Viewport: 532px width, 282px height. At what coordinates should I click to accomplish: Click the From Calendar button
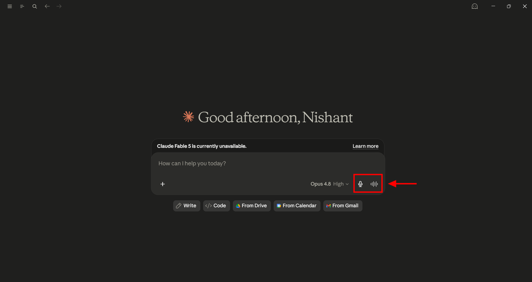click(297, 206)
